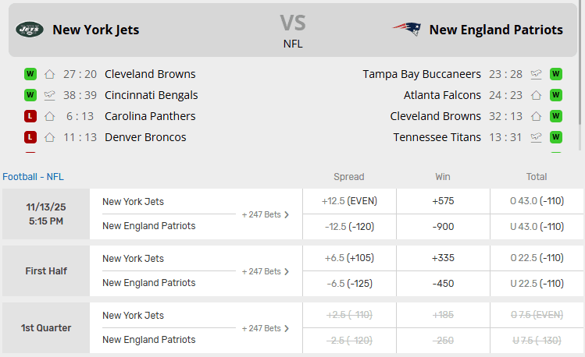The width and height of the screenshot is (585, 357).
Task: Click away icon next to Tennessee Titans score
Action: pos(536,137)
